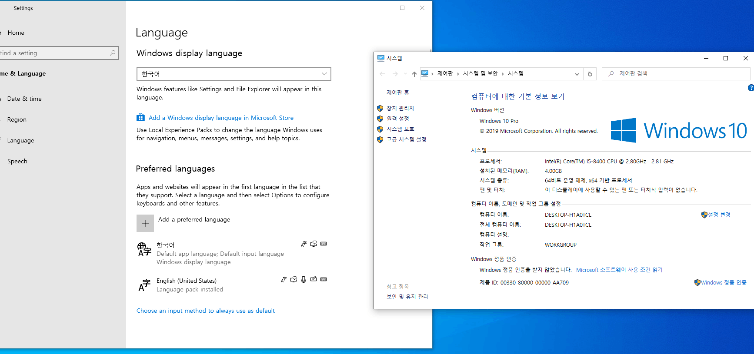Click the shield icon beside 장치 관리자
754x354 pixels.
(380, 108)
